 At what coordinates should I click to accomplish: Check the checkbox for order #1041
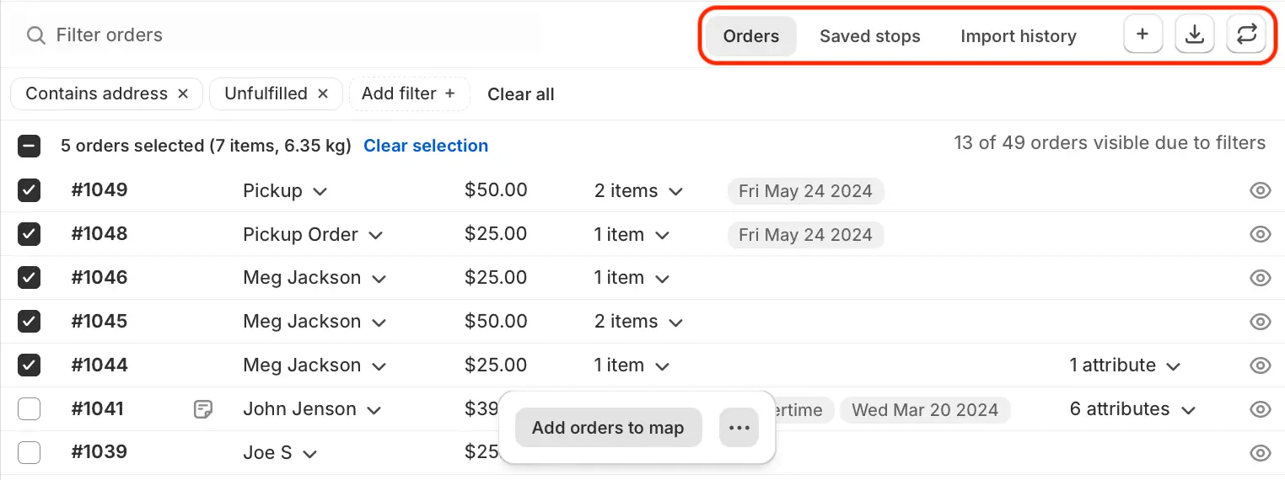30,409
